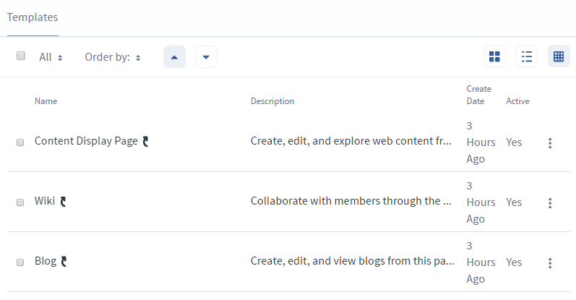
Task: Select the Templates tab
Action: [x=33, y=17]
